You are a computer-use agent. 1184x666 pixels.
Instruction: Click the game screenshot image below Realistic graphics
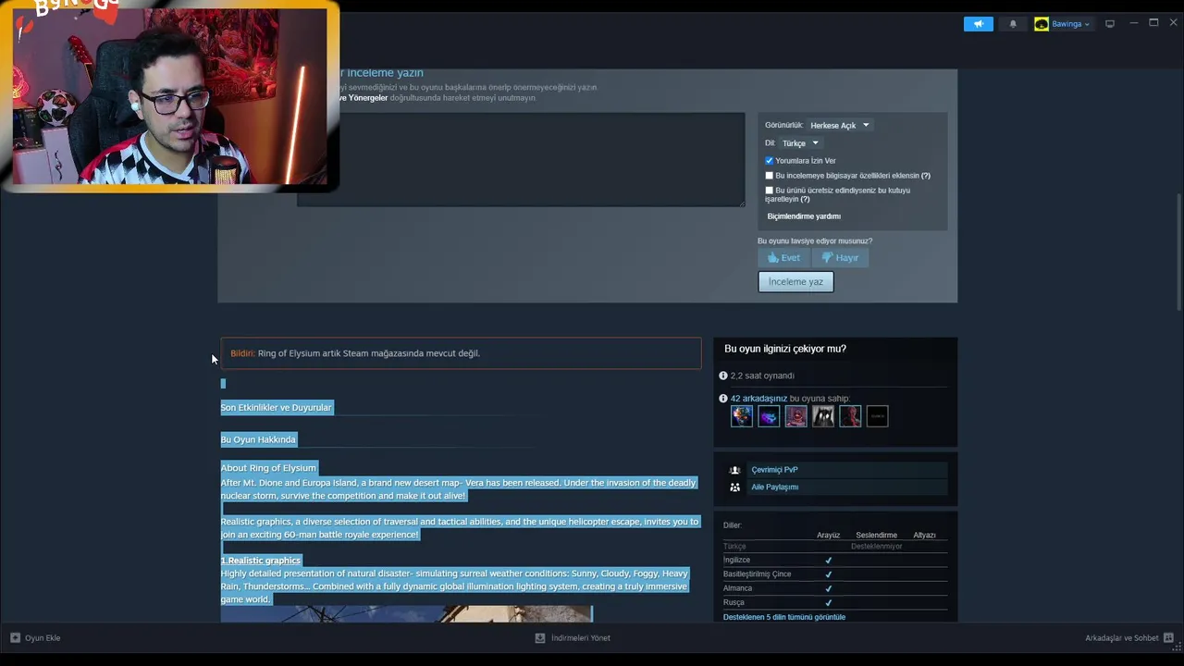click(406, 614)
